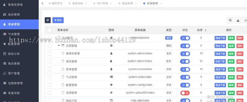The width and height of the screenshot is (247, 102).
Task: Click the refresh icon button
Action: [48, 20]
